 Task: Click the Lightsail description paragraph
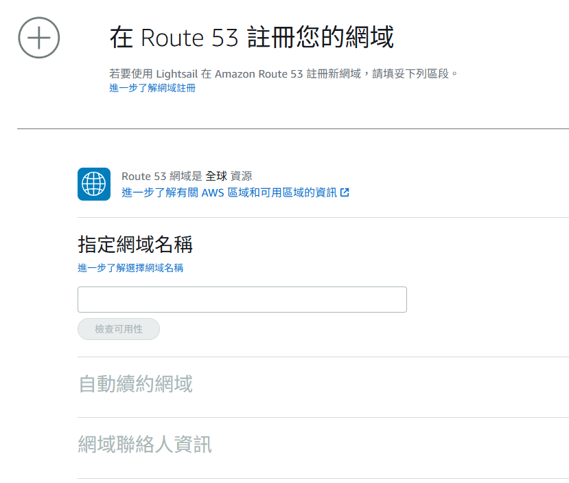283,74
